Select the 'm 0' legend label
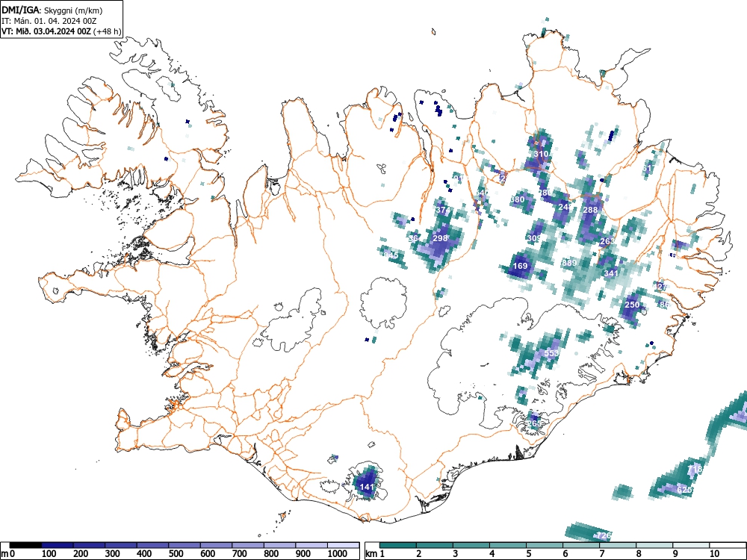The height and width of the screenshot is (560, 747). click(x=7, y=553)
